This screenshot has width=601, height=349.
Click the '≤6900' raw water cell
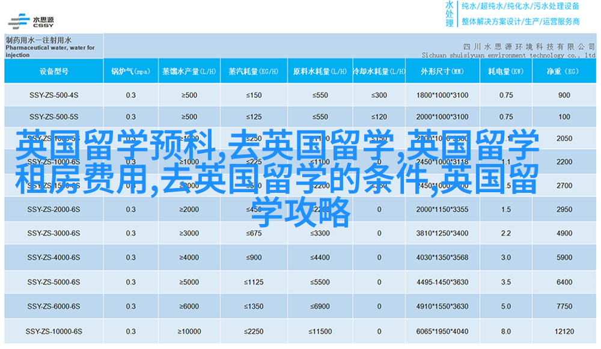pyautogui.click(x=320, y=306)
